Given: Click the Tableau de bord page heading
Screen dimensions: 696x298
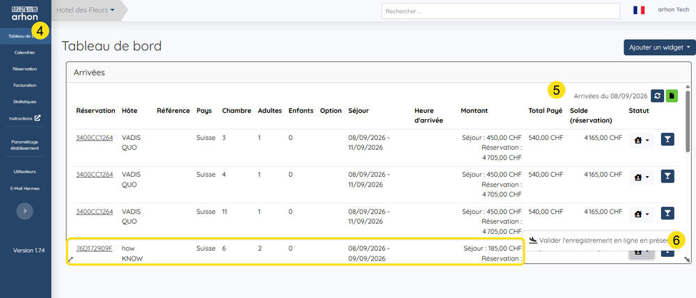Looking at the screenshot, I should tap(111, 46).
